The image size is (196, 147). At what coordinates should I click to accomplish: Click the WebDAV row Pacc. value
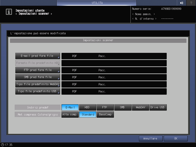102,84
